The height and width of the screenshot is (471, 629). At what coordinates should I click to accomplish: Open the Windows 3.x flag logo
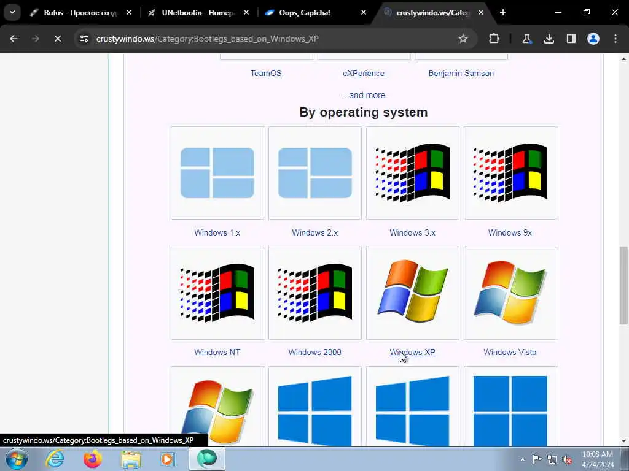tap(412, 173)
